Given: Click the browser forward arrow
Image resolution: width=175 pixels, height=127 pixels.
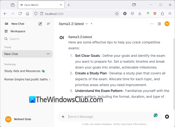Looking at the screenshot, I should coord(12,14).
